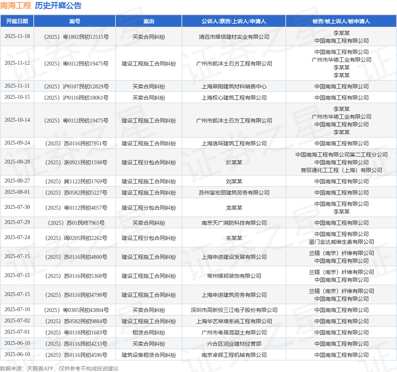The width and height of the screenshot is (397, 372).
Task: Click plaintiff 上海华艺幕墙系统工程有限公司
Action: pyautogui.click(x=234, y=321)
